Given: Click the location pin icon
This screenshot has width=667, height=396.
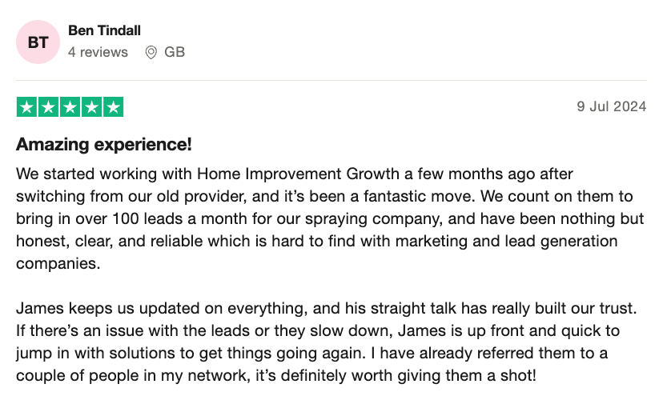Looking at the screenshot, I should pos(151,52).
